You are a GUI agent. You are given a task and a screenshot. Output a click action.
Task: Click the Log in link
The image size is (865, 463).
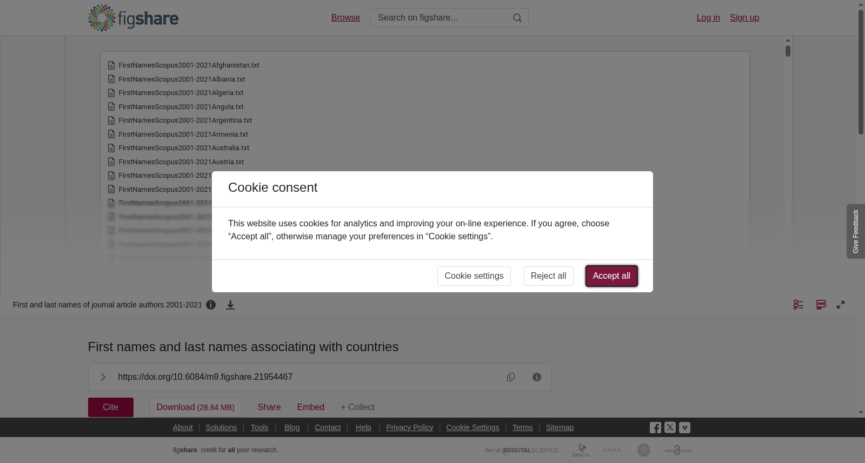coord(708,18)
